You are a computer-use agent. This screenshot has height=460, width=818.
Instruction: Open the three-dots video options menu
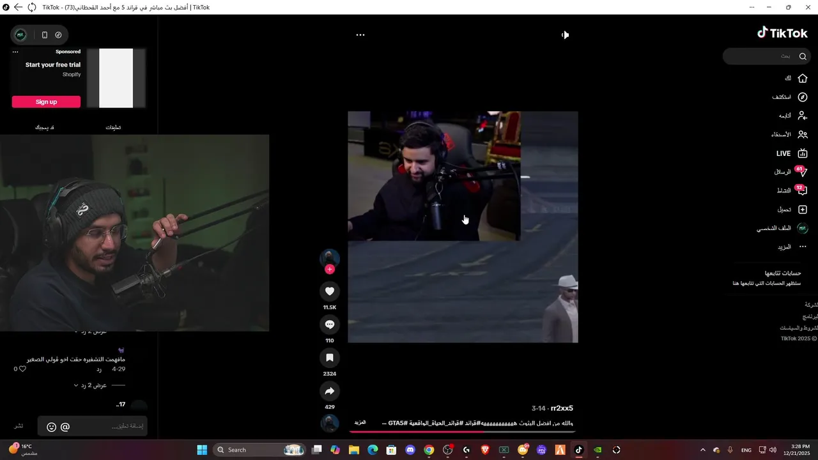(x=360, y=35)
